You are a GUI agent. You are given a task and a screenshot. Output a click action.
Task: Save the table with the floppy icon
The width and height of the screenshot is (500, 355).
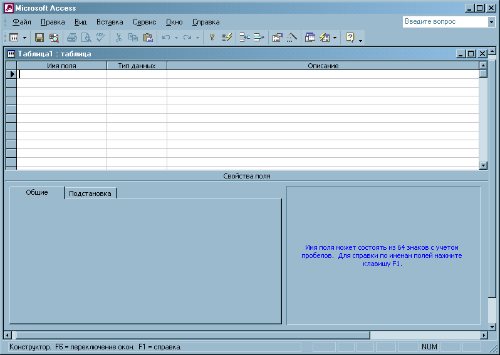pyautogui.click(x=39, y=38)
